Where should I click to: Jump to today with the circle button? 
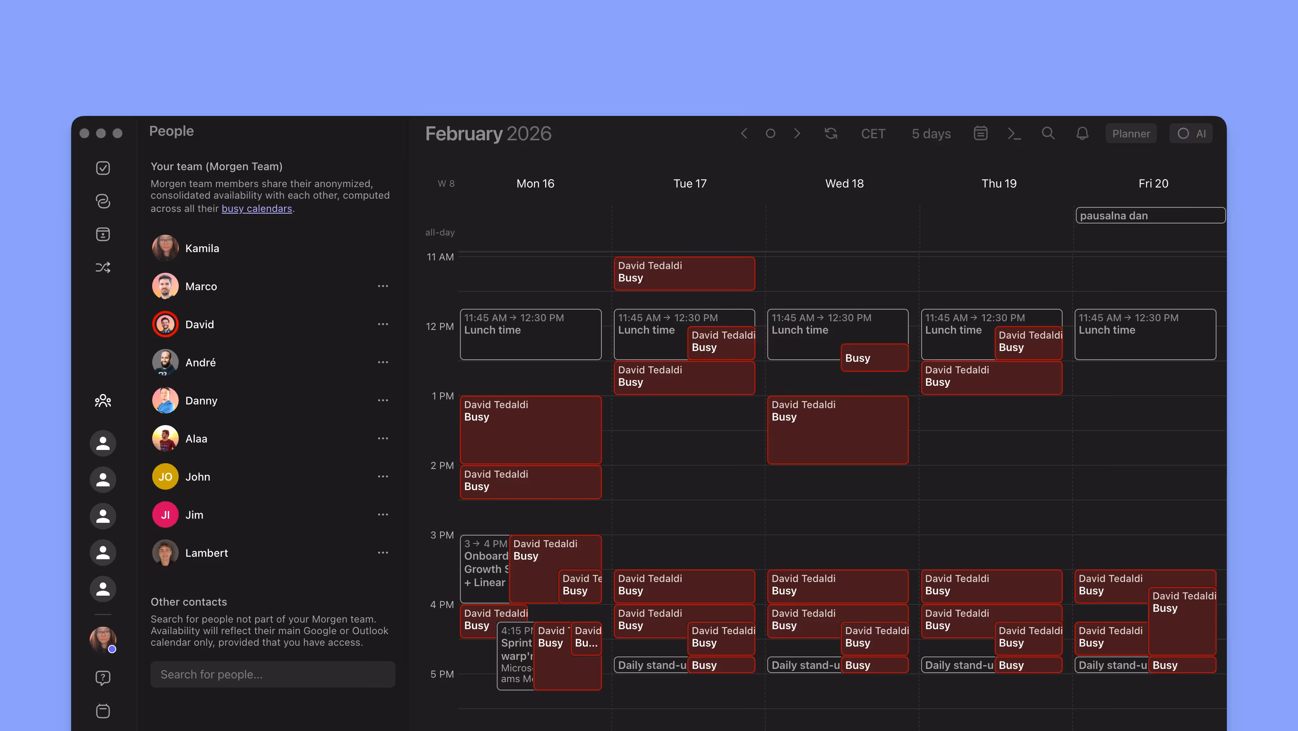(770, 134)
